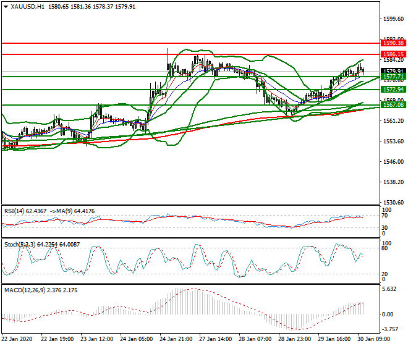This screenshot has height=346, width=408.
Task: Click the 27 Jan 14:00 time axis label
Action: (x=216, y=339)
